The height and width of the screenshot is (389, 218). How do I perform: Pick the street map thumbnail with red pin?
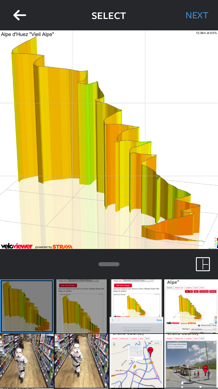(137, 361)
